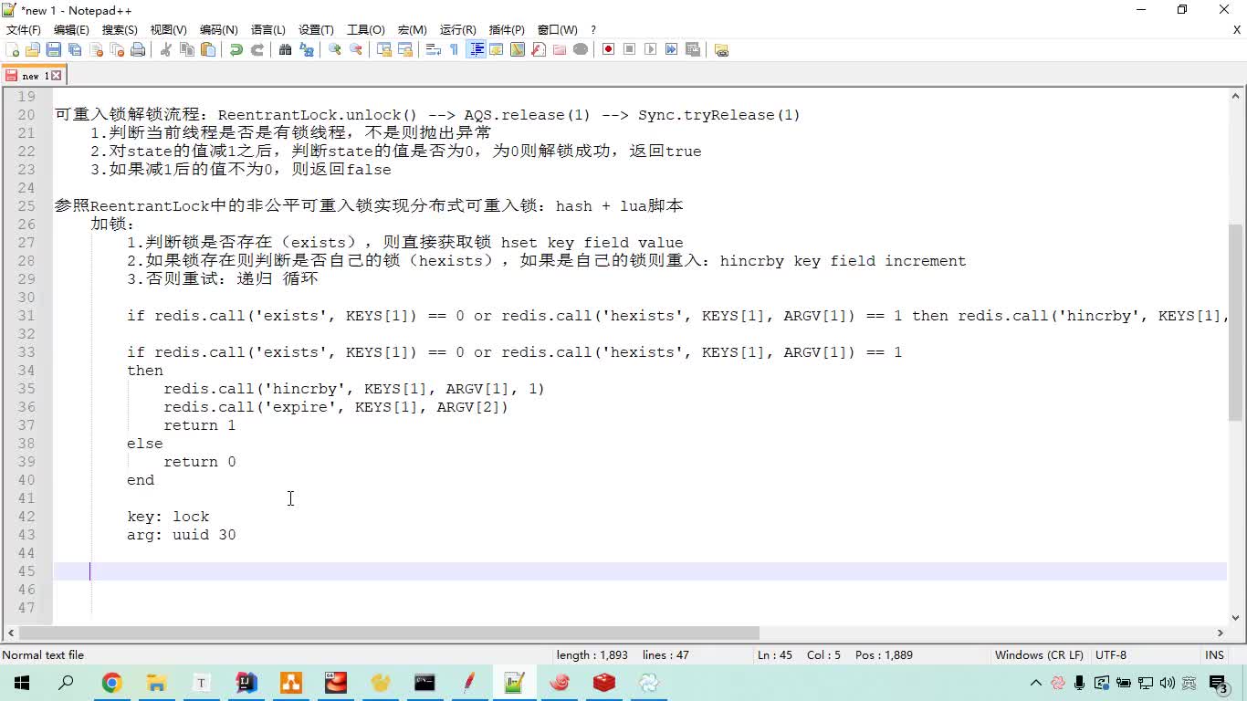Start macro recording
Screen dimensions: 1247x701
(x=609, y=50)
